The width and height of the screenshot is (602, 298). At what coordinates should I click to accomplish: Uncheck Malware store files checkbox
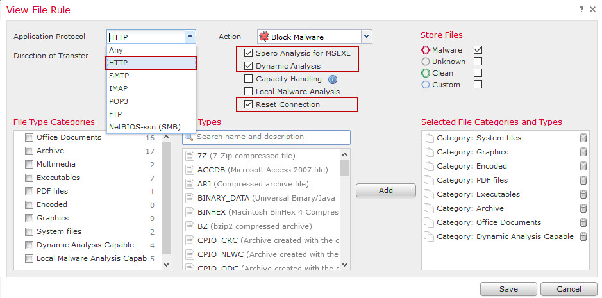coord(478,50)
